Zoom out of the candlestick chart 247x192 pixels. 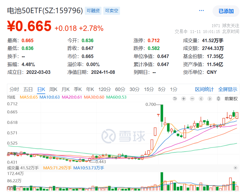[x=192, y=99]
